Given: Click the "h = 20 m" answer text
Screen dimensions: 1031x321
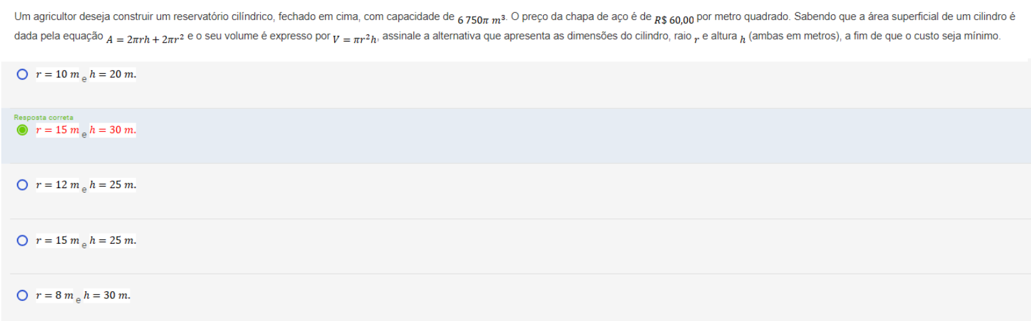Looking at the screenshot, I should (113, 75).
